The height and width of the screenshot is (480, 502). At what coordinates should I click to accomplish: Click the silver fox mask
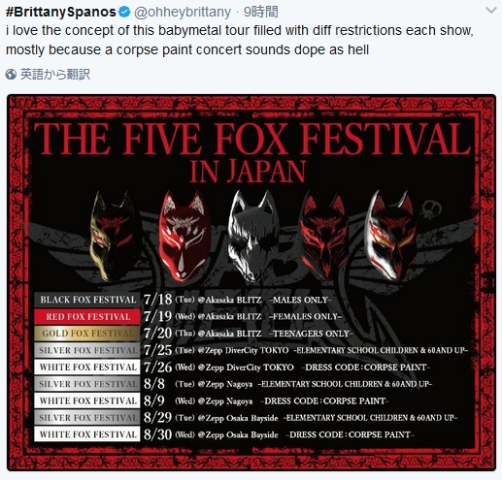coord(252,235)
